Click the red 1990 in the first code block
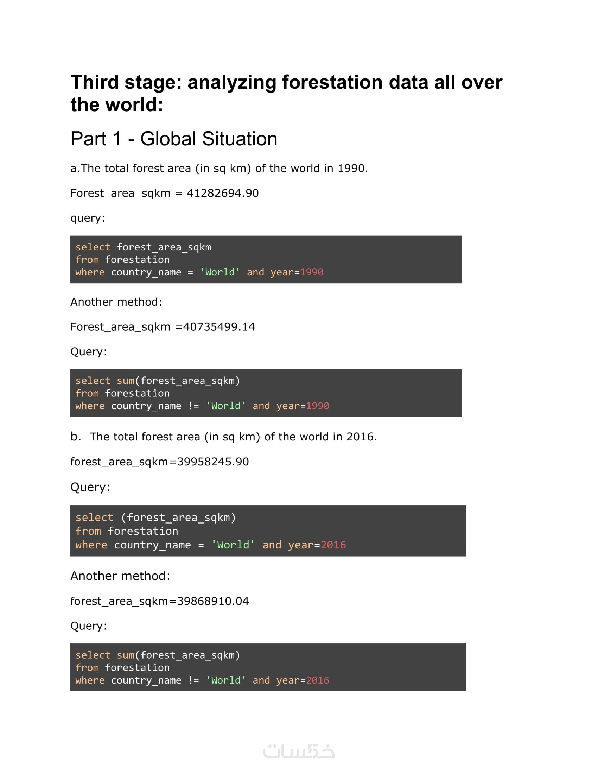The width and height of the screenshot is (598, 774). click(311, 272)
